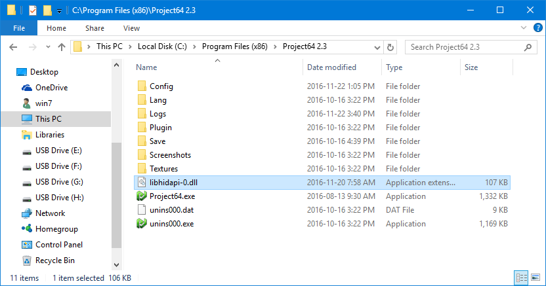The width and height of the screenshot is (546, 286).
Task: Select USB Drive (E:)
Action: pyautogui.click(x=58, y=151)
